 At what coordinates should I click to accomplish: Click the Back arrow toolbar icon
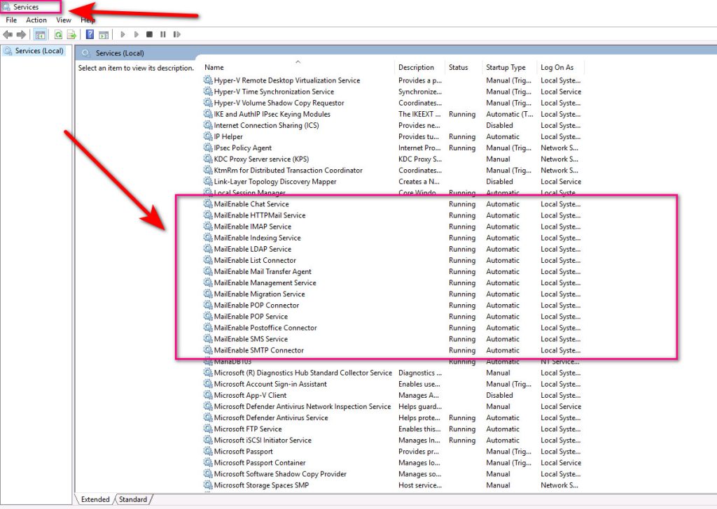8,34
